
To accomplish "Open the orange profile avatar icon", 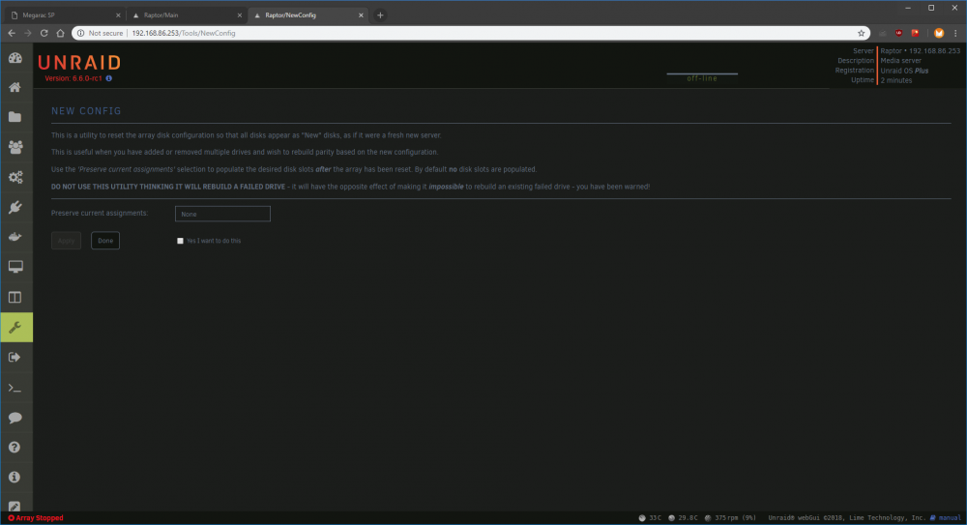I will pos(939,33).
